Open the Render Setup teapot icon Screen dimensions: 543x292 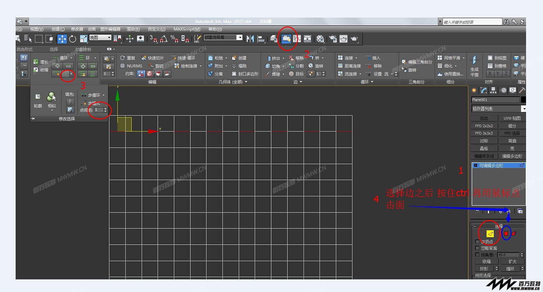(333, 39)
